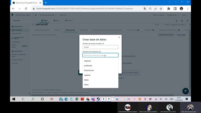Select Base De Datos in sidebar
This screenshot has height=113, width=201.
pyautogui.click(x=17, y=30)
